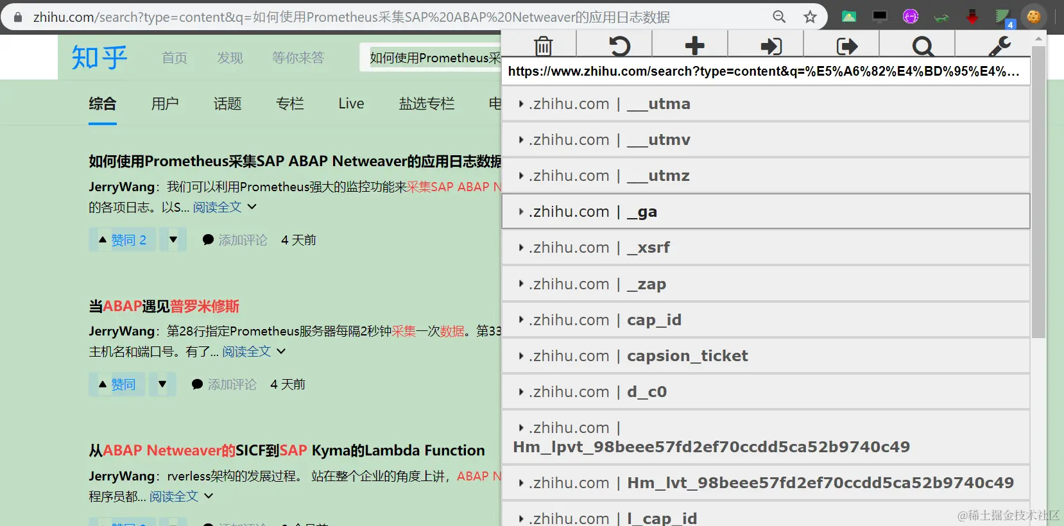
Task: Open the wrench options icon
Action: click(999, 46)
